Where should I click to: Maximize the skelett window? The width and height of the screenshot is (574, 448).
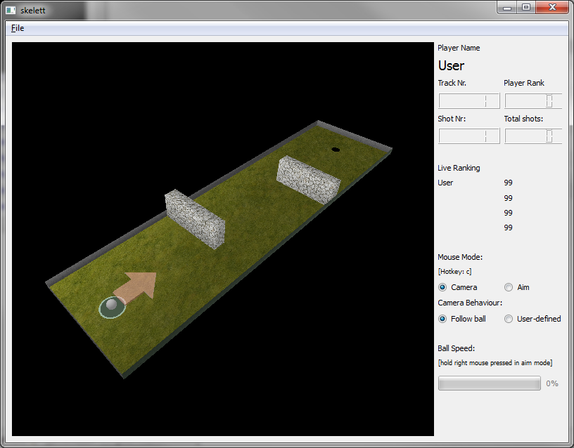point(526,7)
